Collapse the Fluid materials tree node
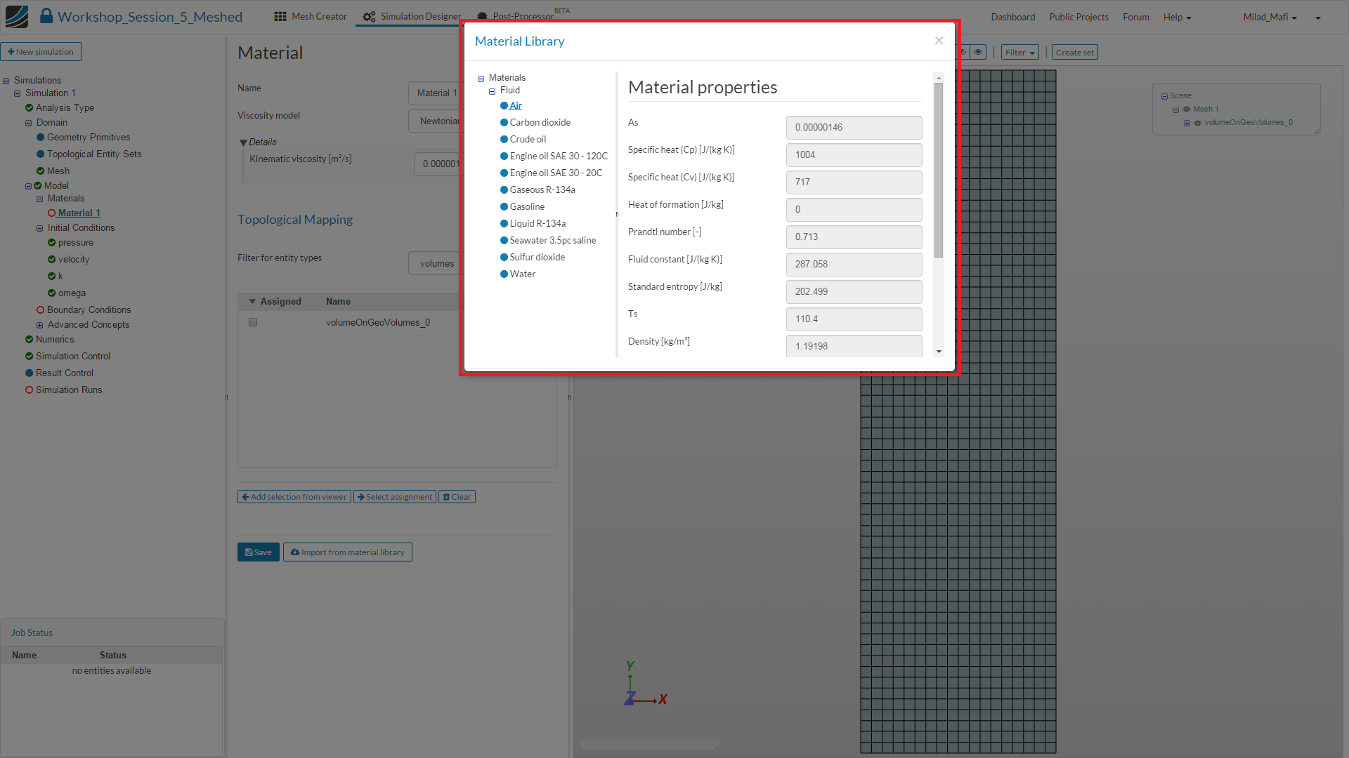Image resolution: width=1349 pixels, height=758 pixels. pyautogui.click(x=492, y=91)
